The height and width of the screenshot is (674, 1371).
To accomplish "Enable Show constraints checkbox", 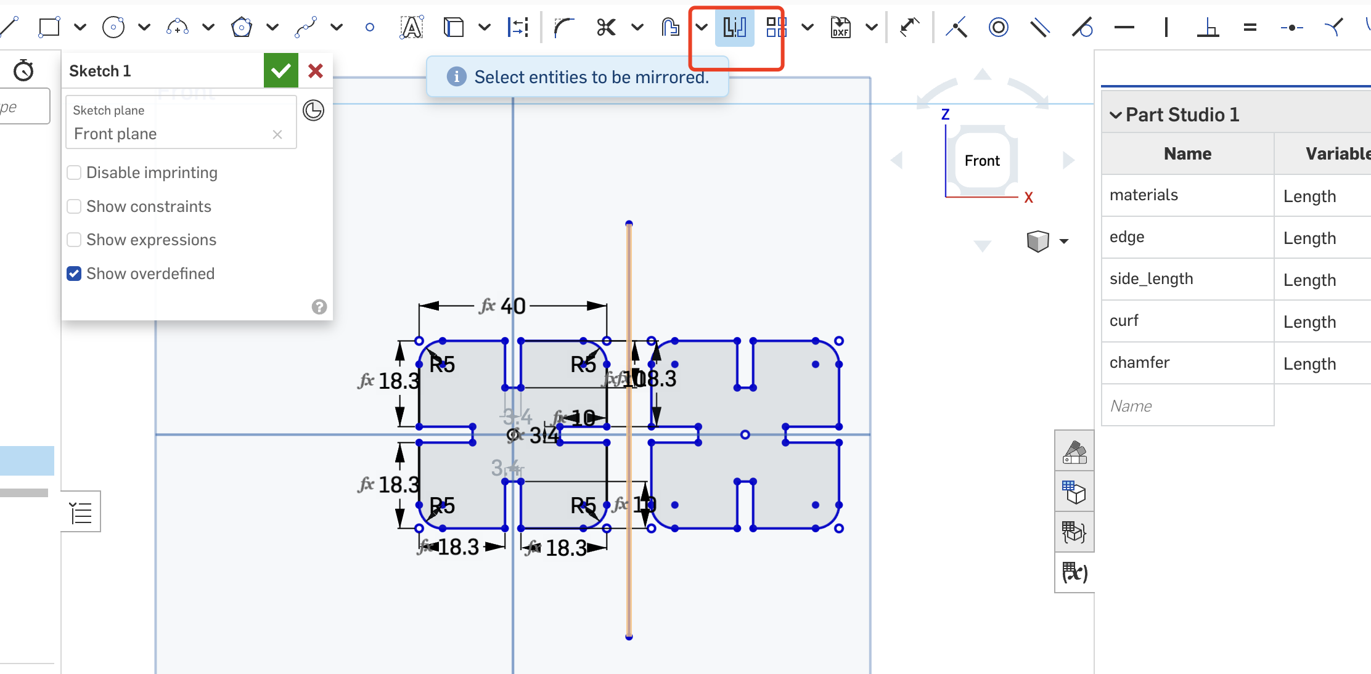I will click(x=74, y=206).
